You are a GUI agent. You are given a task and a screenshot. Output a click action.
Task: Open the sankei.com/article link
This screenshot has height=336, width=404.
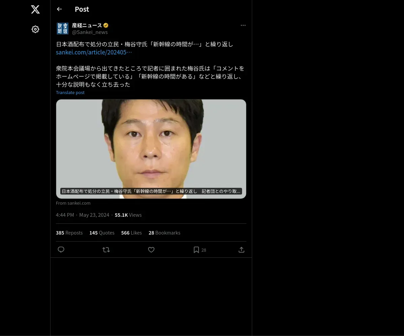pos(94,52)
